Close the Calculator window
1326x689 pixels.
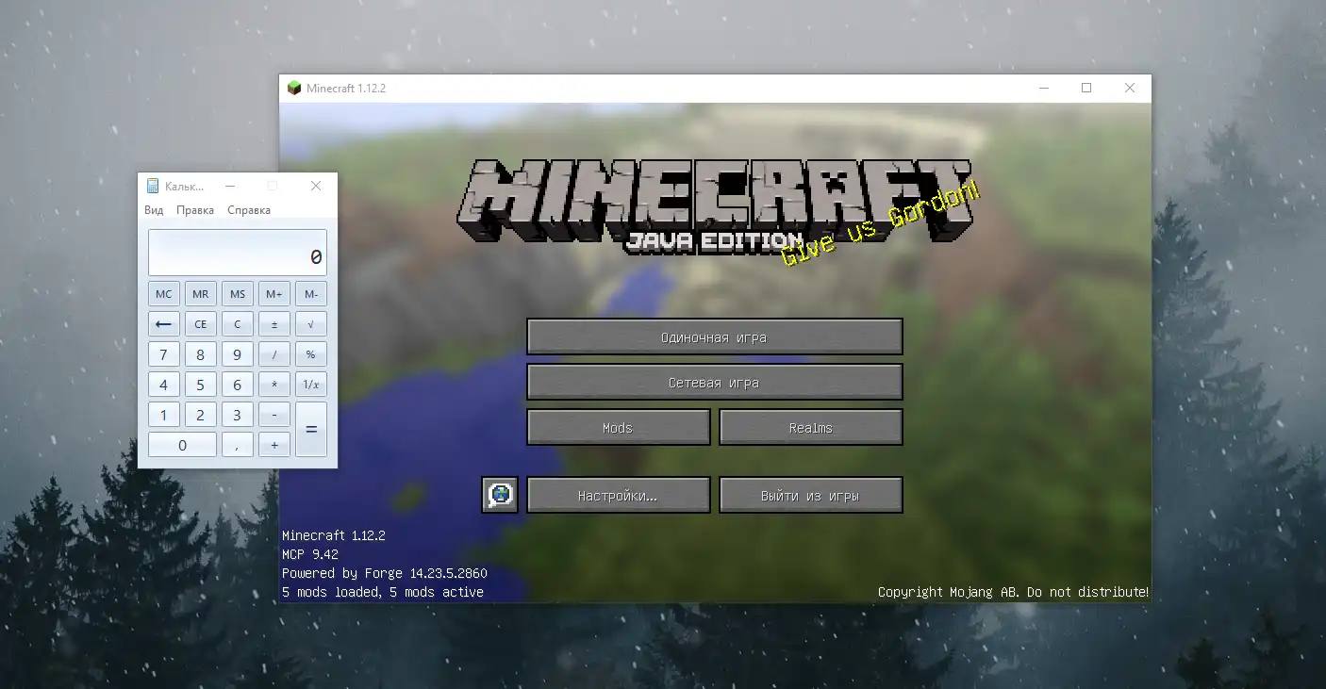[316, 186]
